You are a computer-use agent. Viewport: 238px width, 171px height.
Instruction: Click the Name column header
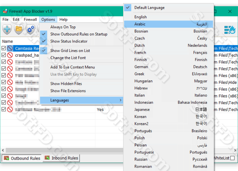[8, 41]
